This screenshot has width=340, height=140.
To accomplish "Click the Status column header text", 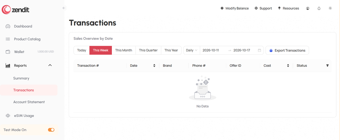I will tap(302, 66).
